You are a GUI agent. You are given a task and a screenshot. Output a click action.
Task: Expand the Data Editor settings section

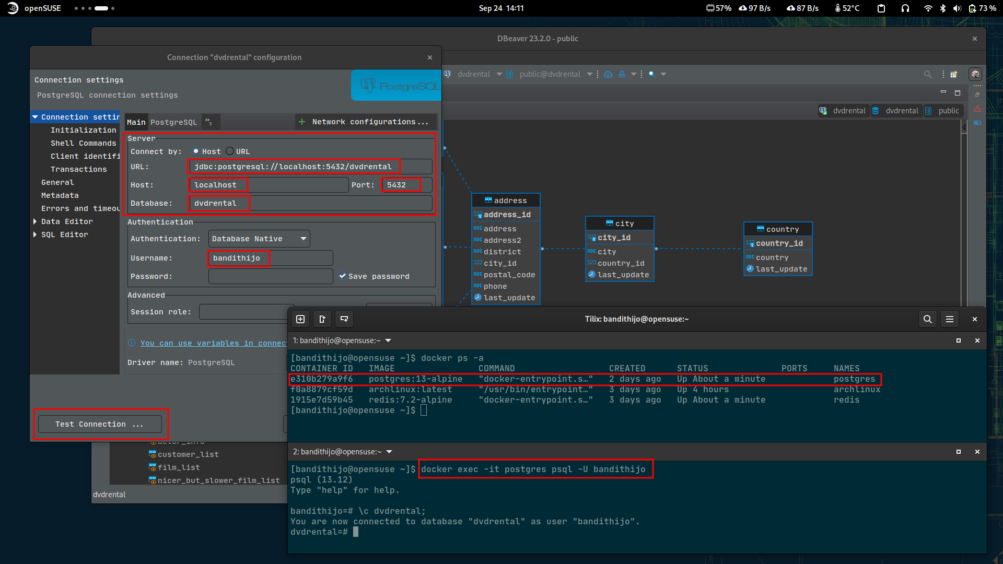pyautogui.click(x=36, y=221)
